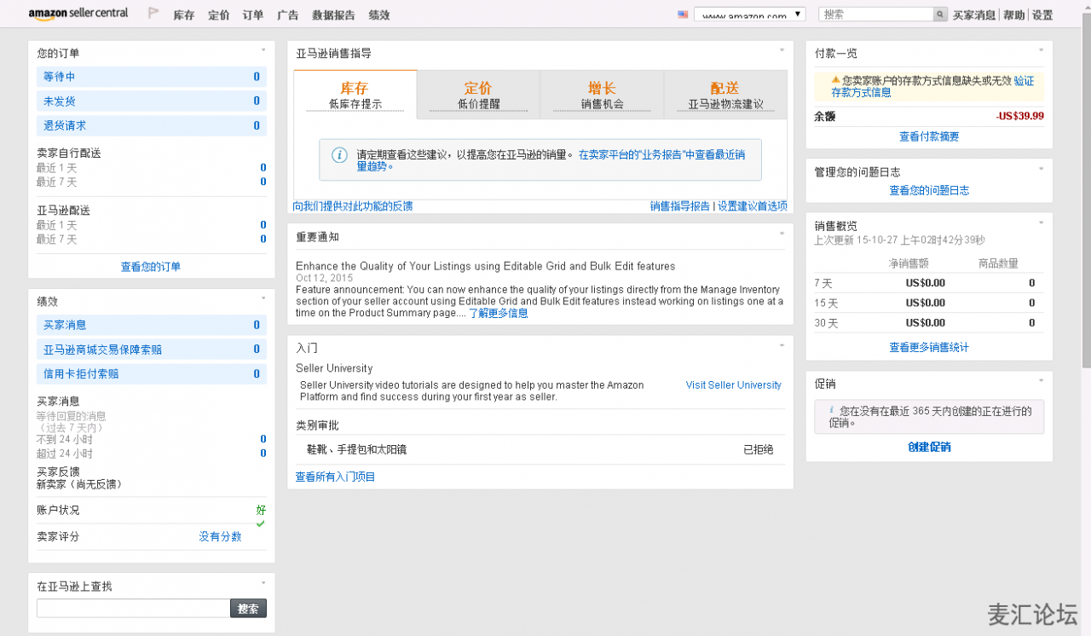Image resolution: width=1091 pixels, height=636 pixels.
Task: Open the 订单 top navigation menu
Action: 253,15
